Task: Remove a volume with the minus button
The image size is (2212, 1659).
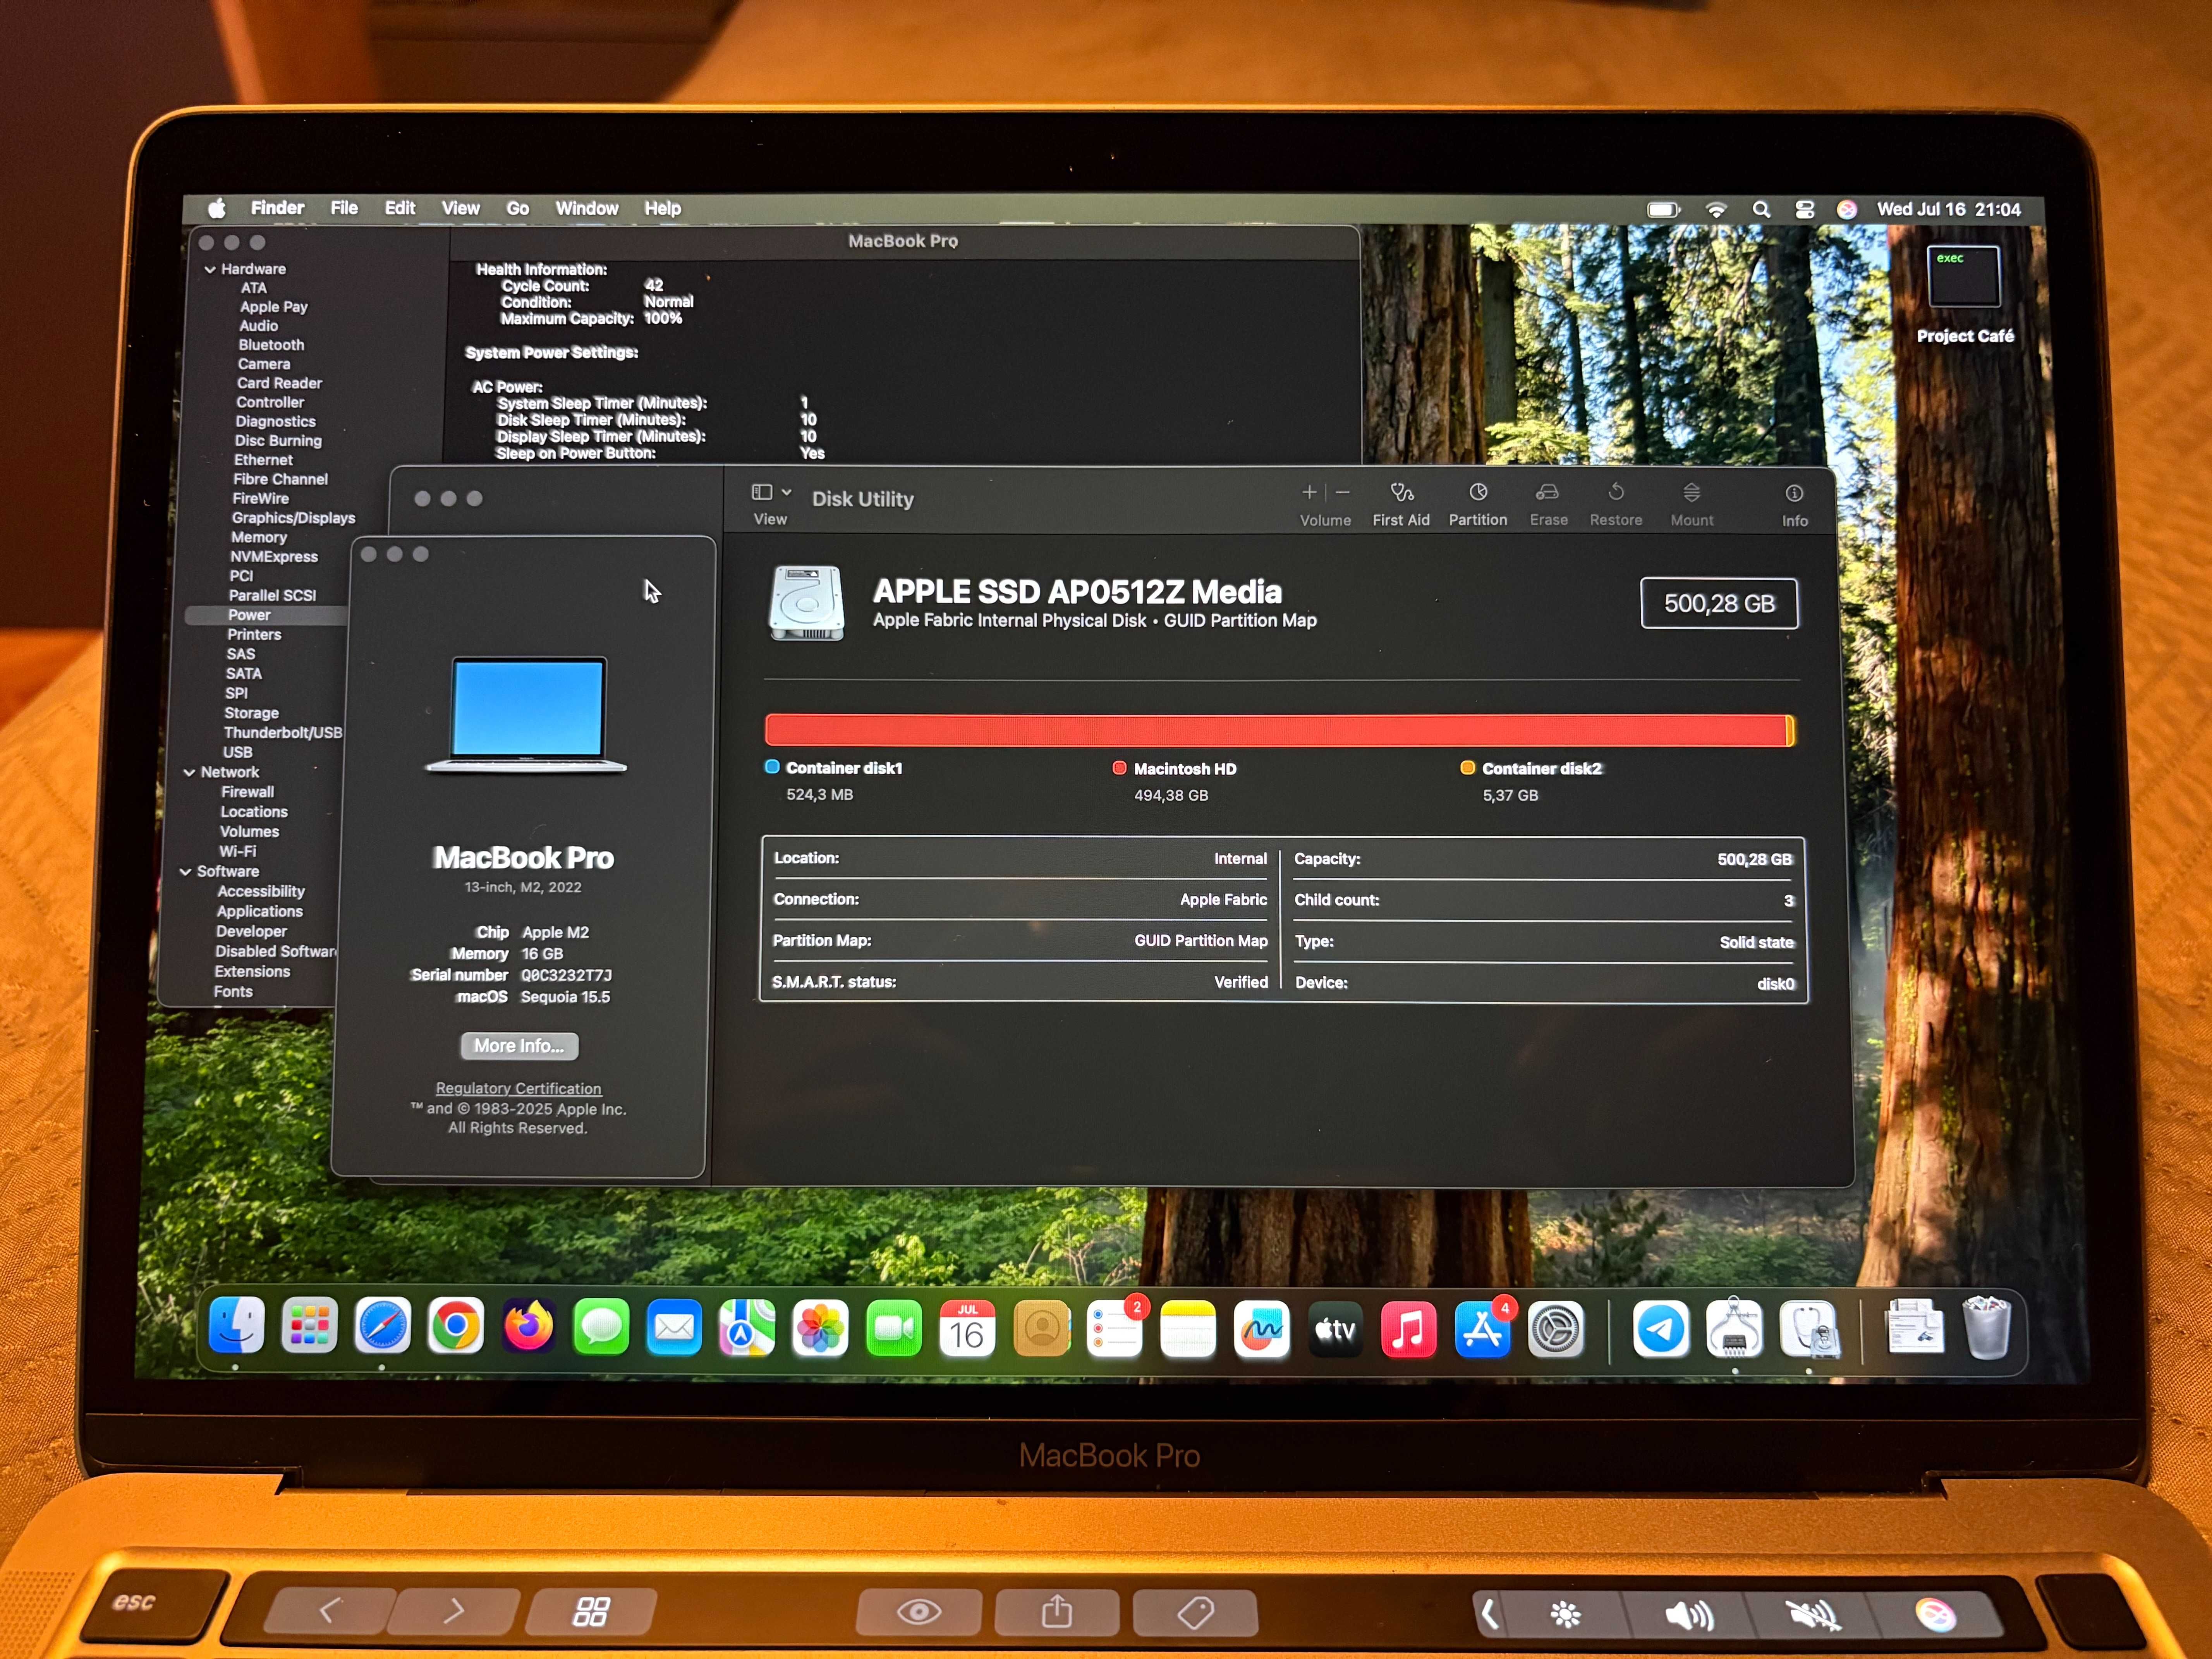Action: tap(1343, 492)
